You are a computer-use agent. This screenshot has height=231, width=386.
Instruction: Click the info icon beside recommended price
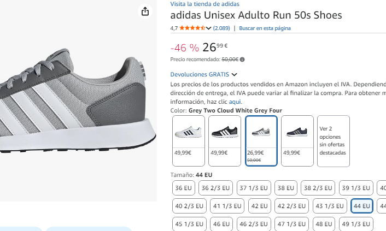point(242,60)
